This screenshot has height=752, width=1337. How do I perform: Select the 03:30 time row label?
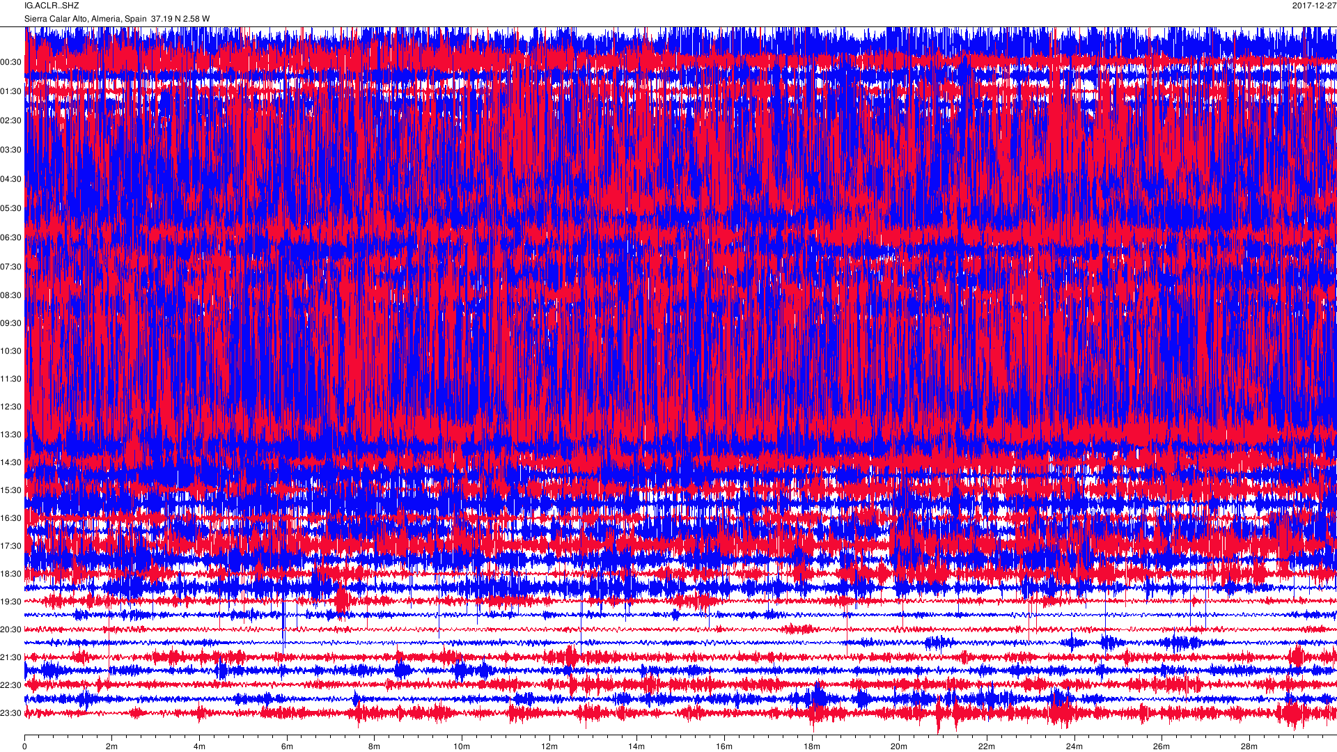[x=11, y=150]
